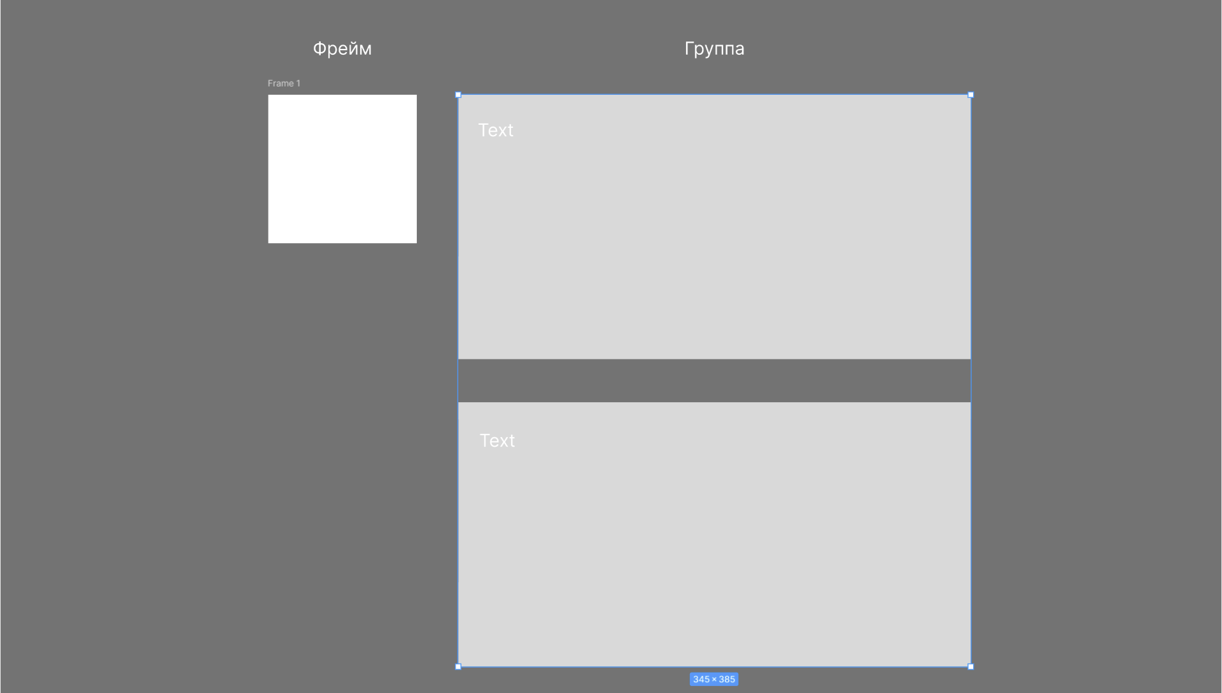1222x693 pixels.
Task: Grab the bottom-right selection resize handle
Action: tap(971, 666)
